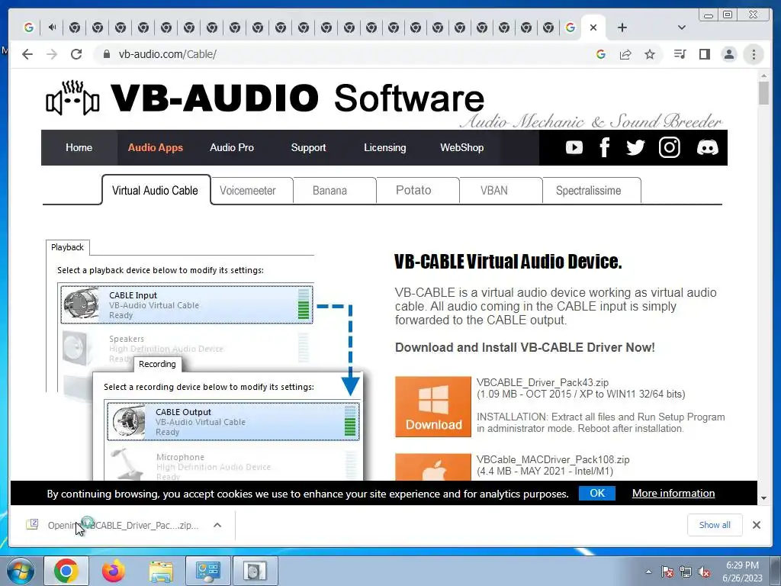Click the taskbar clock 6:29 PM
The height and width of the screenshot is (586, 781).
742,565
